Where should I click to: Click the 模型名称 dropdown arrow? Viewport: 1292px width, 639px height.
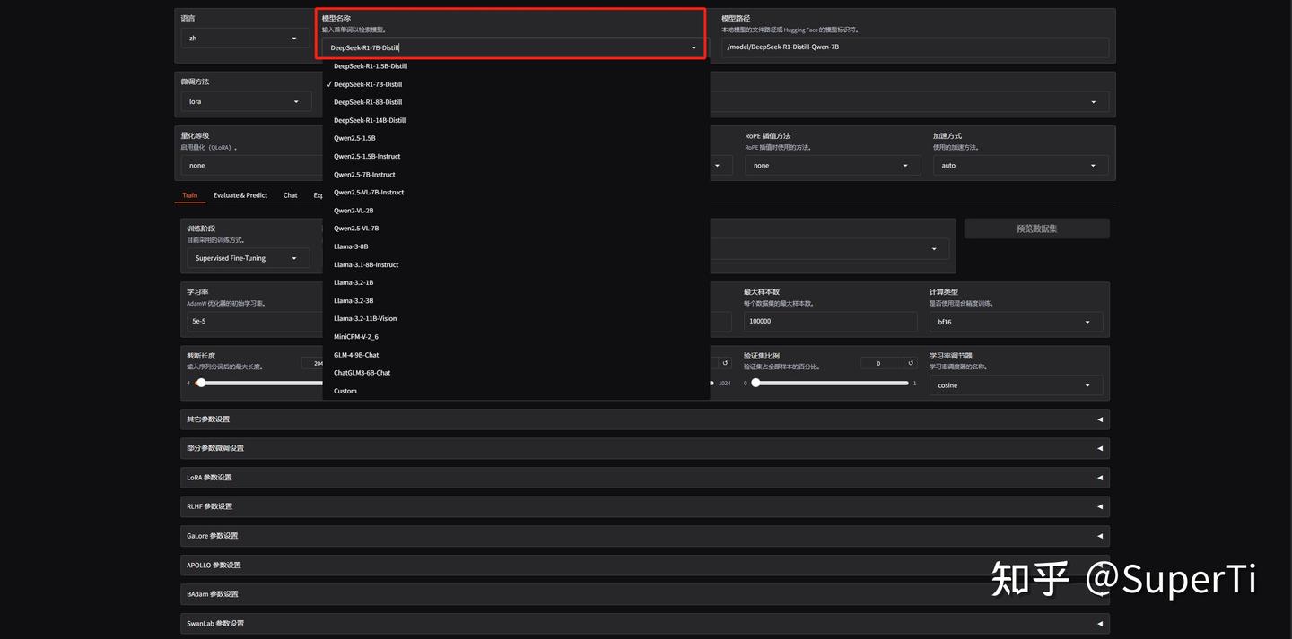coord(694,47)
